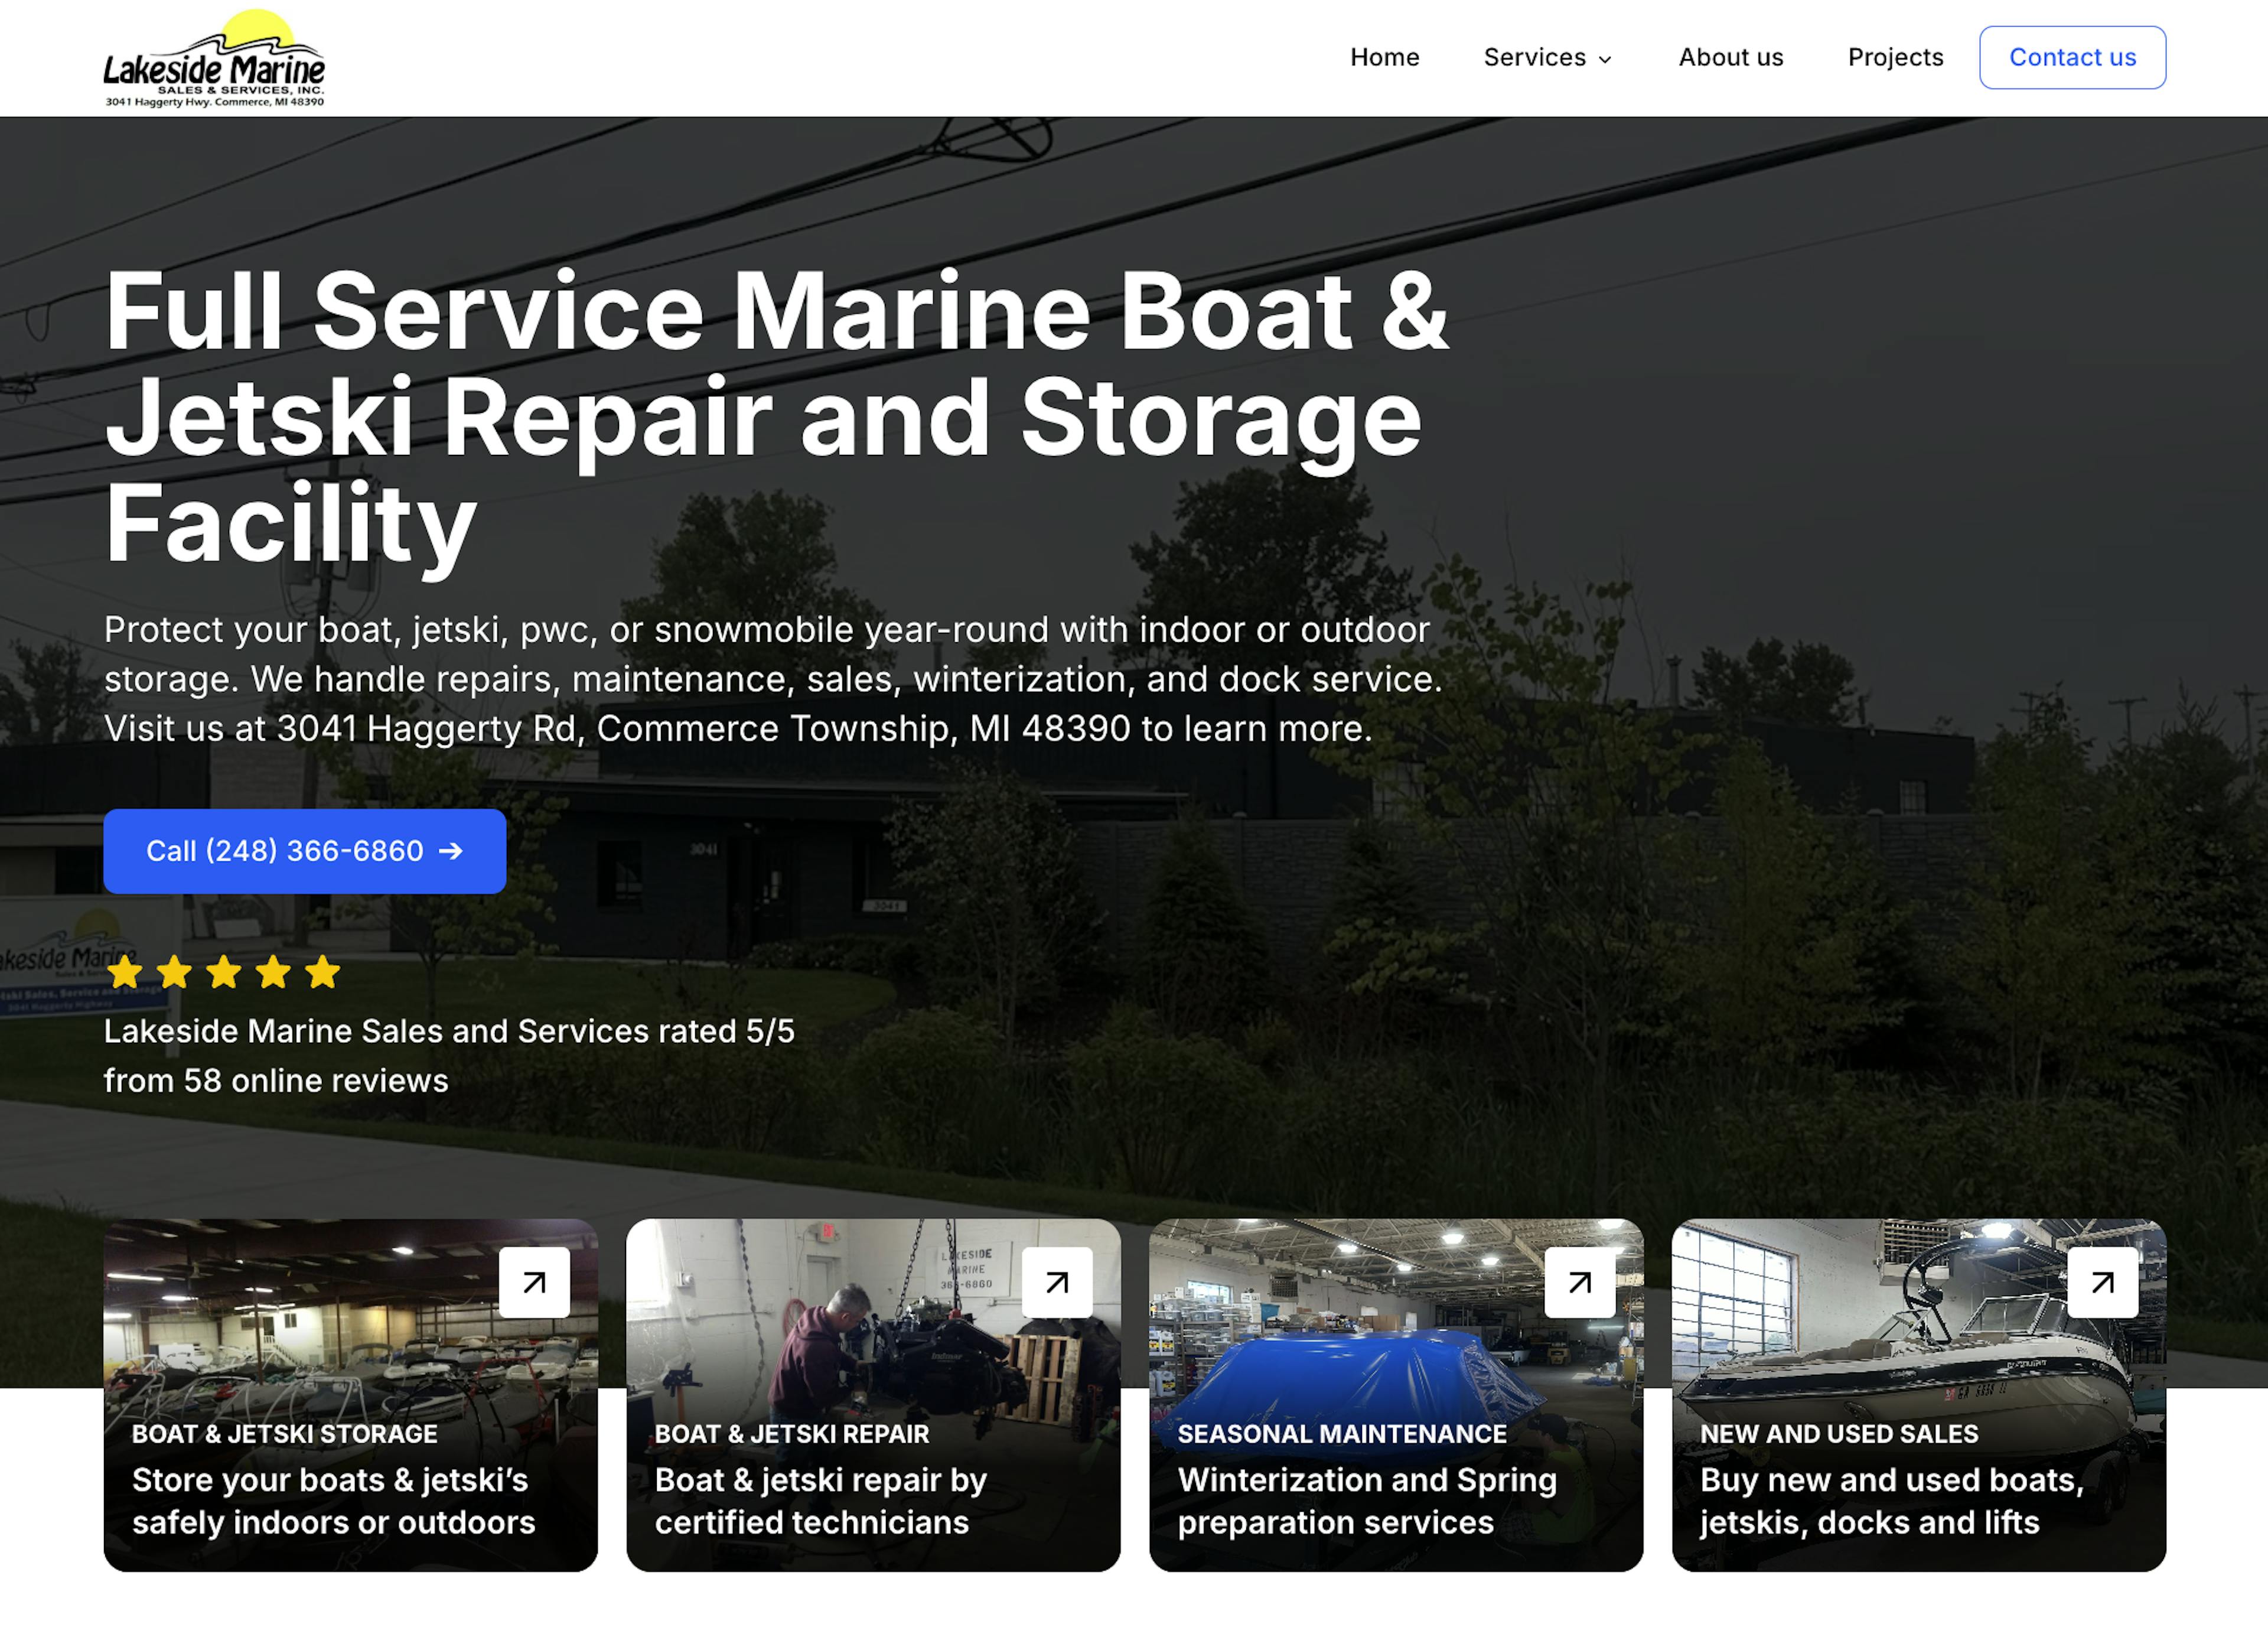
Task: Click the arrow inside the Call button
Action: pos(451,851)
